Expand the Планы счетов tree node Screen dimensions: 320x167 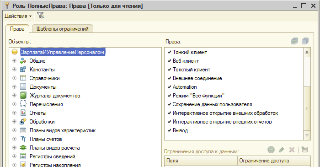point(14,139)
